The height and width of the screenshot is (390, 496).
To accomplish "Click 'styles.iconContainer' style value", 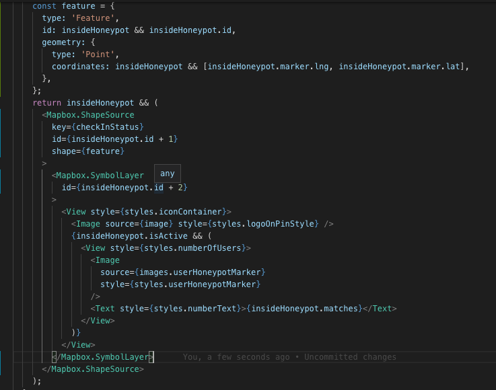I will [174, 212].
